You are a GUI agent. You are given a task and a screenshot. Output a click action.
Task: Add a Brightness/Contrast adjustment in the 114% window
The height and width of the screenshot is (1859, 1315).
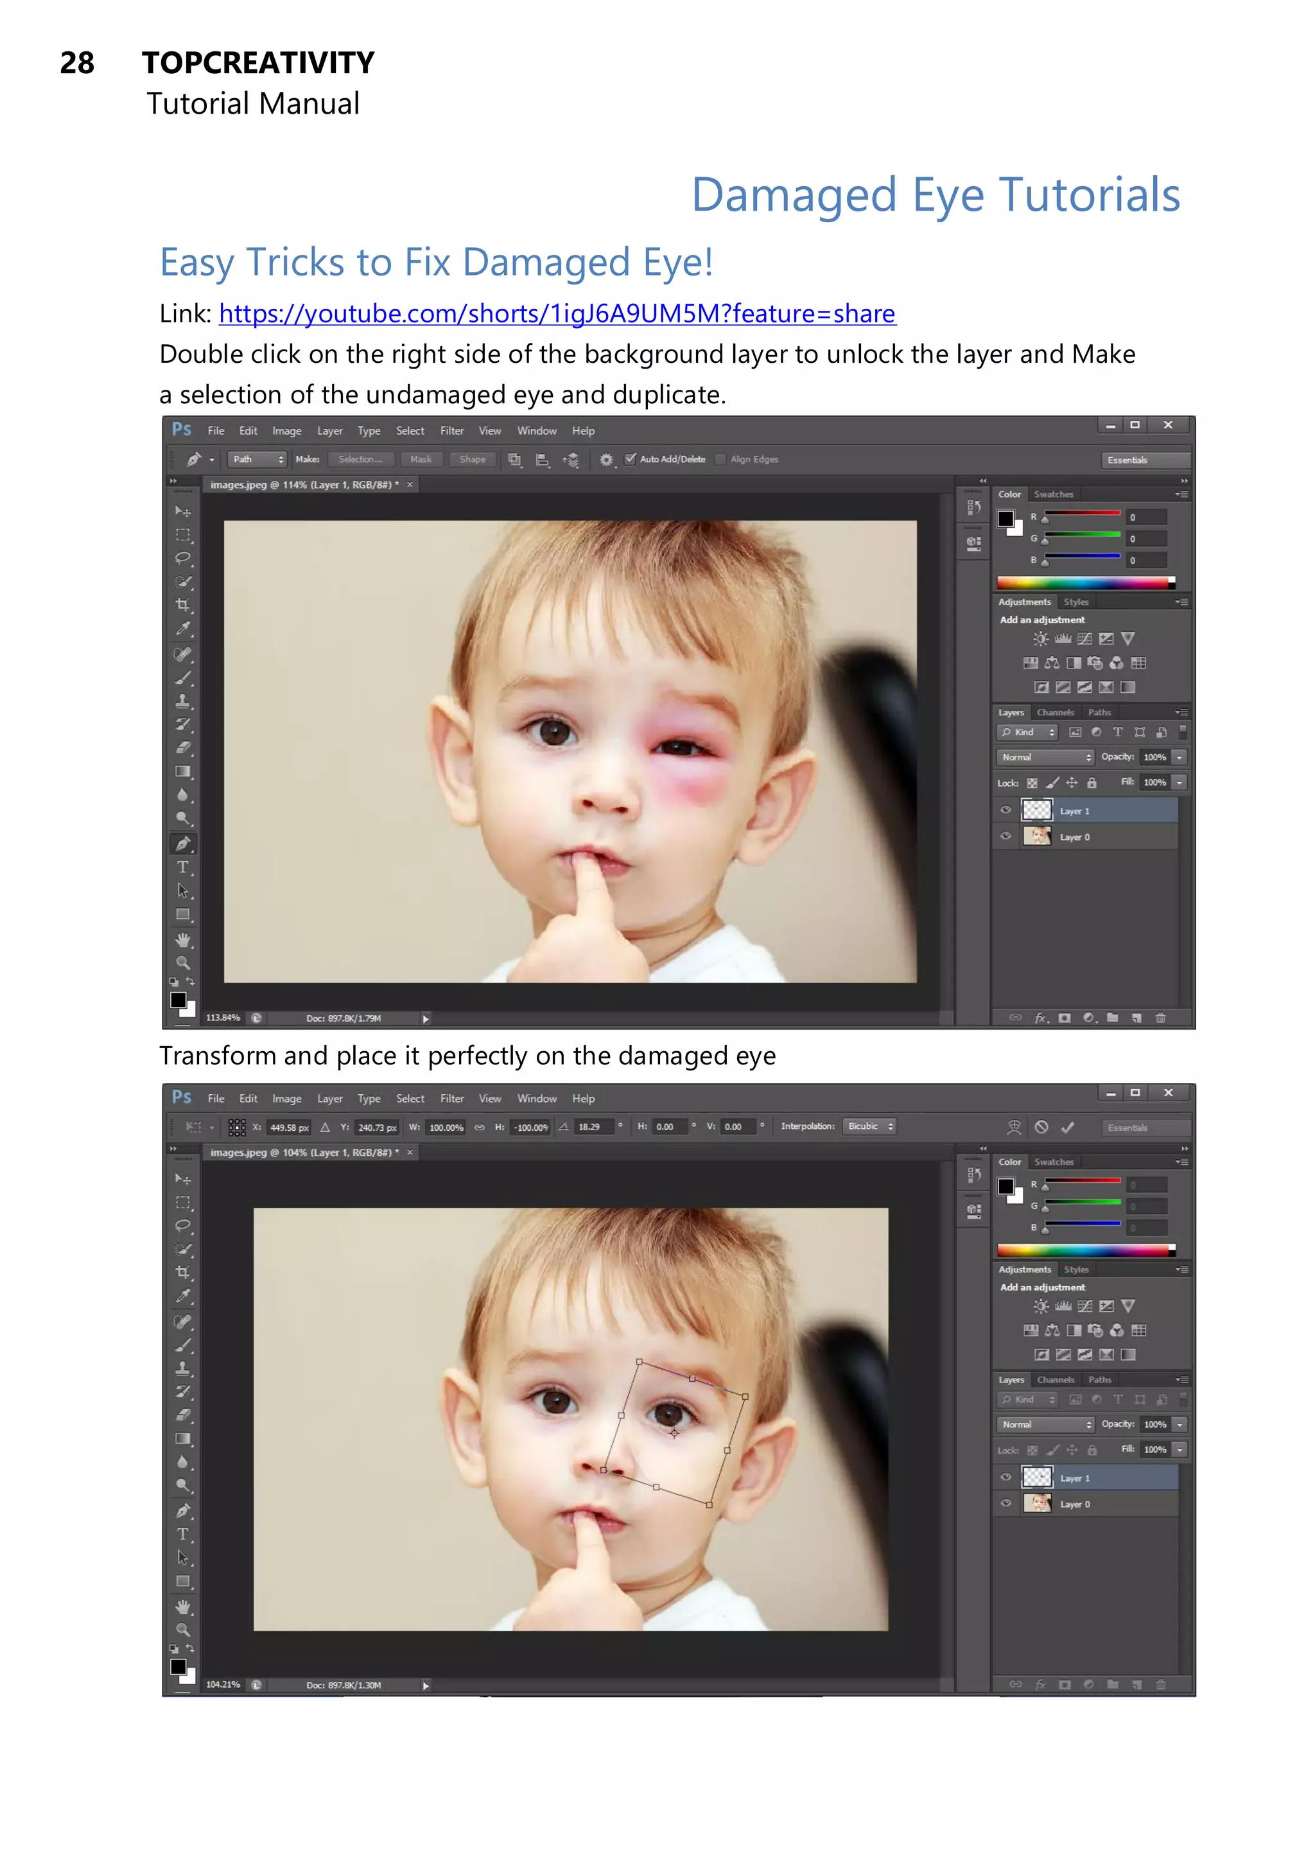coord(1040,639)
